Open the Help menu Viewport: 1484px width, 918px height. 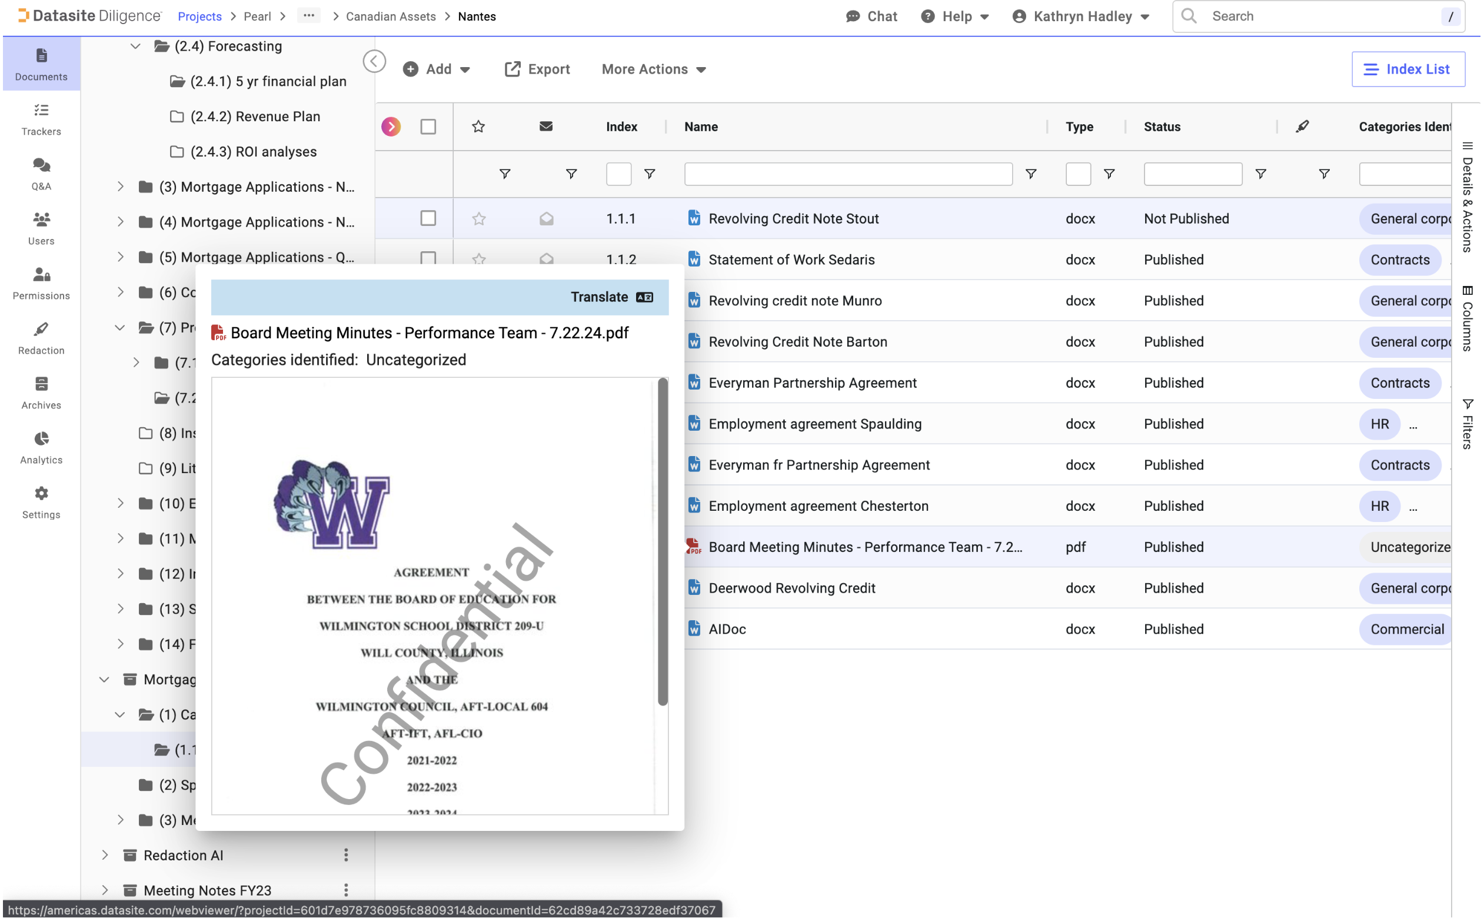(x=955, y=16)
